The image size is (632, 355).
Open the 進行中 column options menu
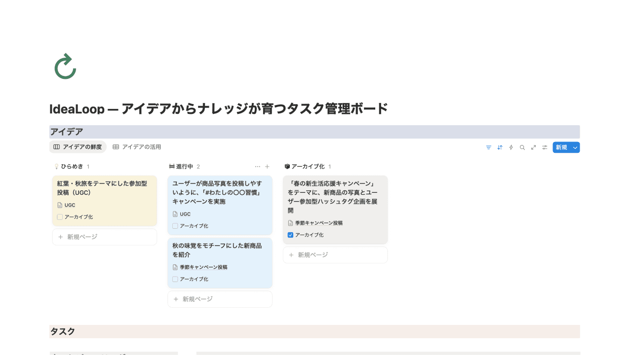(257, 166)
